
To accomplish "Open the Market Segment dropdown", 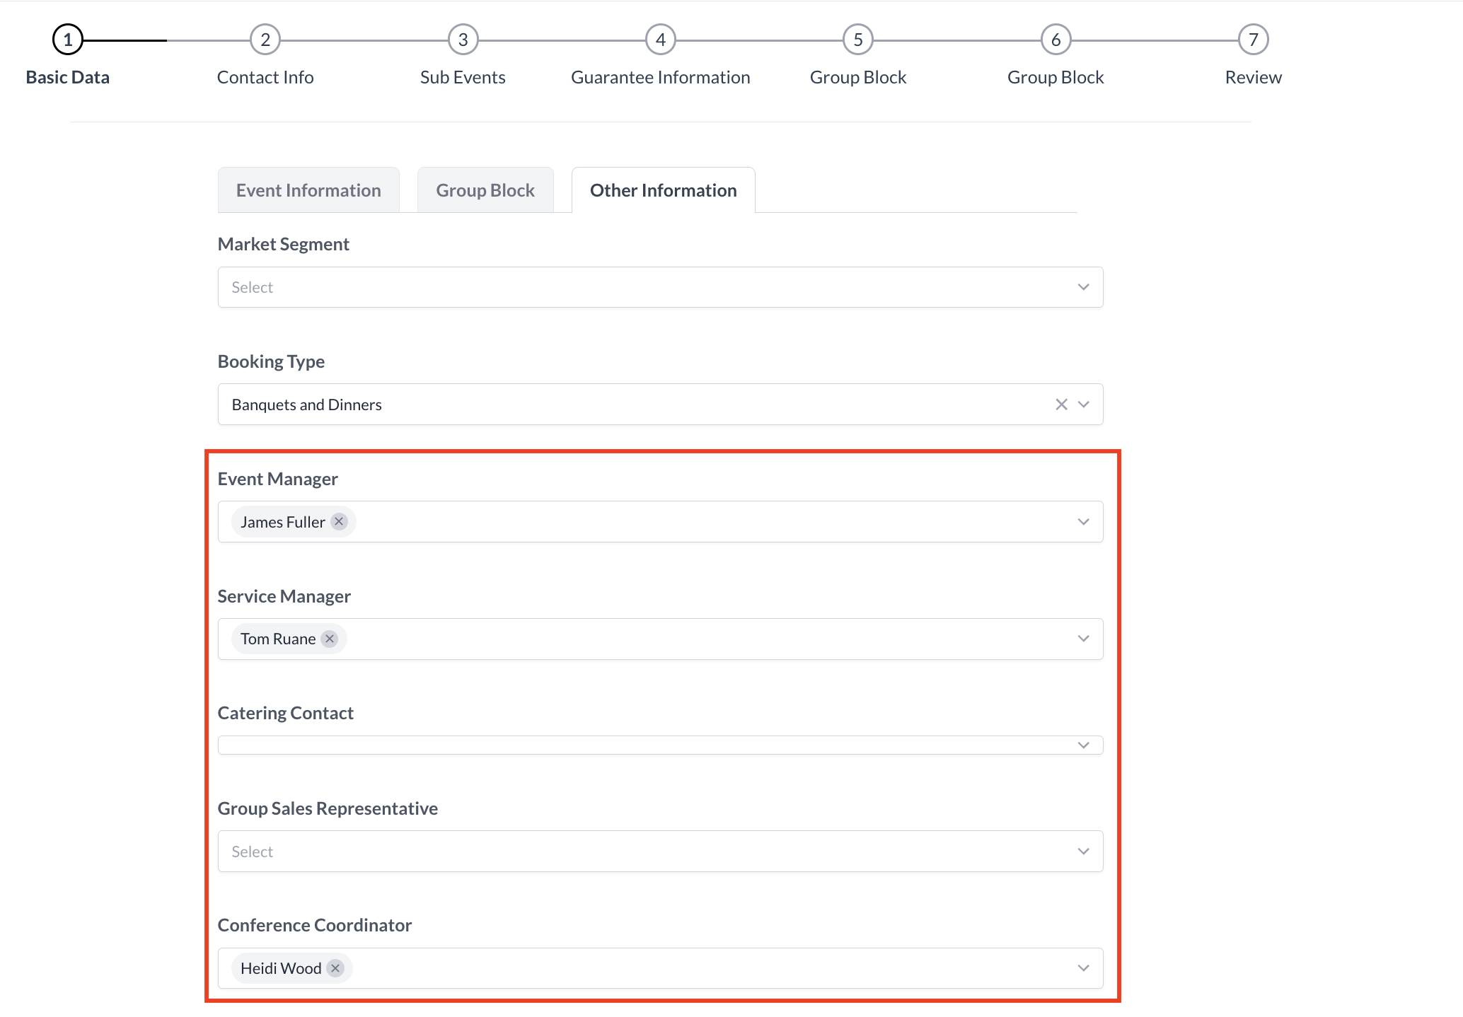I will tap(1082, 287).
